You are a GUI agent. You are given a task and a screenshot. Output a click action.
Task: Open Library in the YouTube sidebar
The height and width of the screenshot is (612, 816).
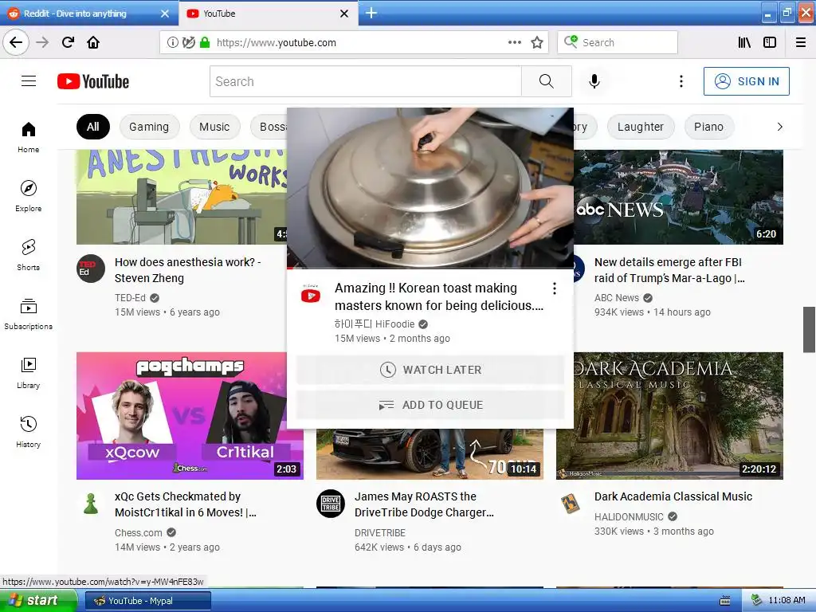[28, 373]
